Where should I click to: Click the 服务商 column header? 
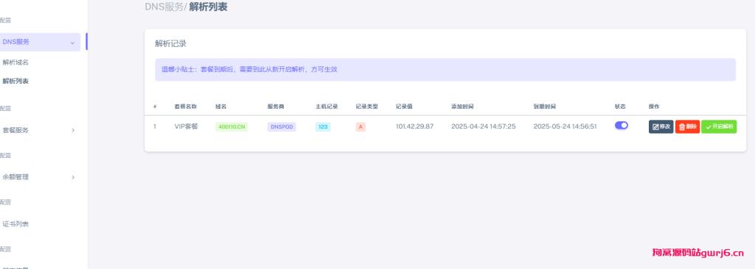[x=276, y=106]
